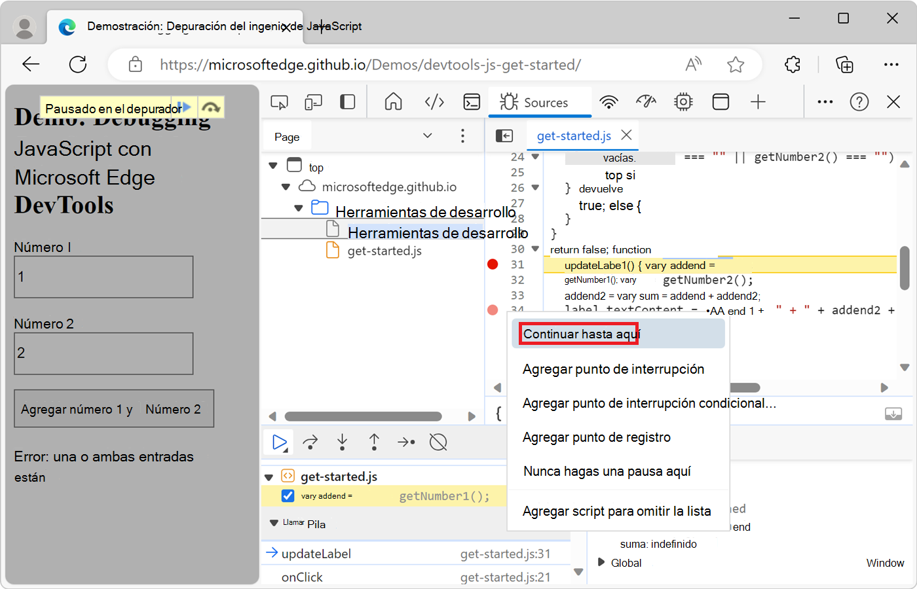Screen dimensions: 917x589
Task: Select Continuar hasta aquí from context menu
Action: (x=581, y=334)
